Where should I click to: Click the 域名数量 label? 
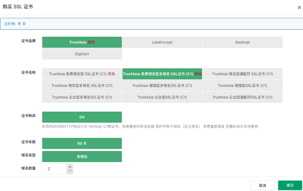28,168
